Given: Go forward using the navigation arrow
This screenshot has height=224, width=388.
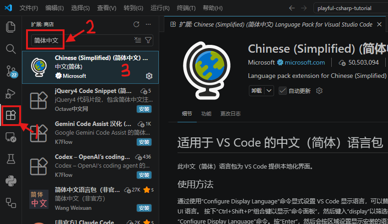Looking at the screenshot, I should coord(304,8).
